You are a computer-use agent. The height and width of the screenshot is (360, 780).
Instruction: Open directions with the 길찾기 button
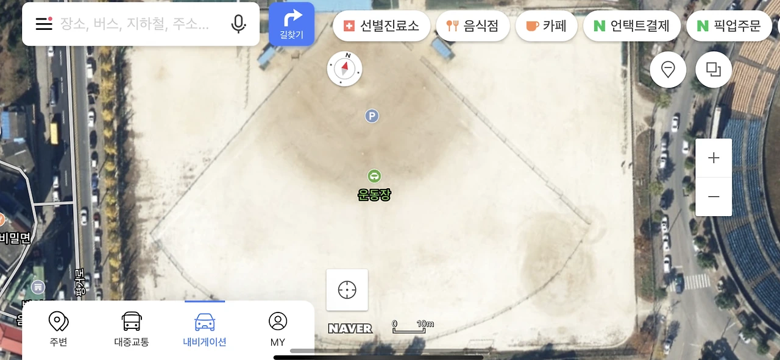pyautogui.click(x=291, y=24)
